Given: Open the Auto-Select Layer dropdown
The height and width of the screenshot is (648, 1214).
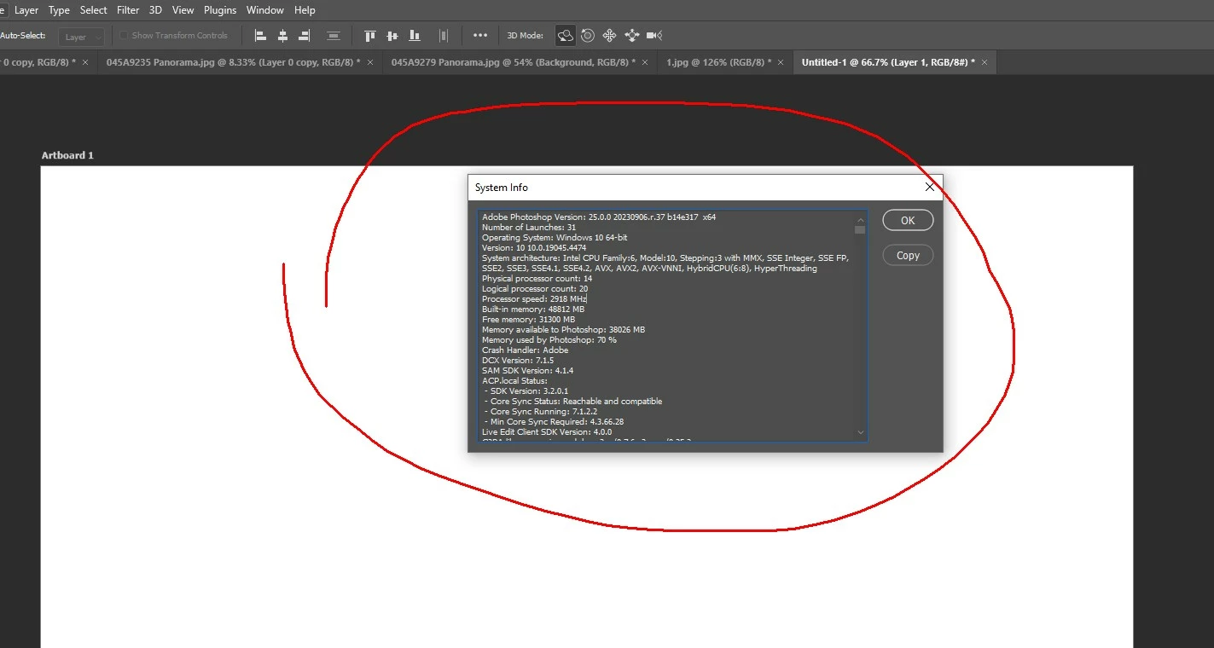Looking at the screenshot, I should [x=83, y=37].
